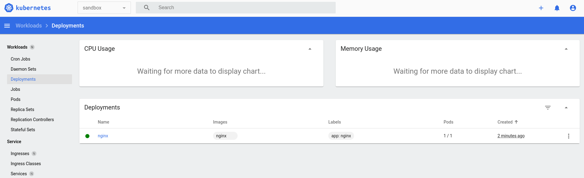Toggle the sidebar with the hamburger icon

pos(7,25)
